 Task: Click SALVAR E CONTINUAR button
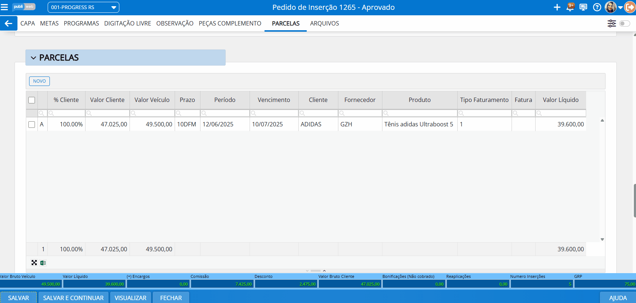(x=73, y=298)
